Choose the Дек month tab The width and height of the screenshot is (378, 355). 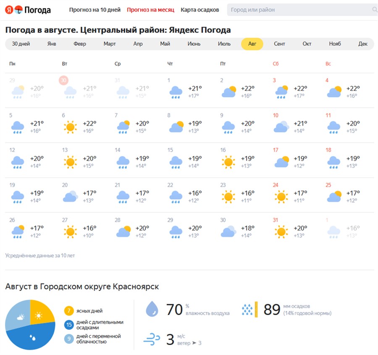362,44
